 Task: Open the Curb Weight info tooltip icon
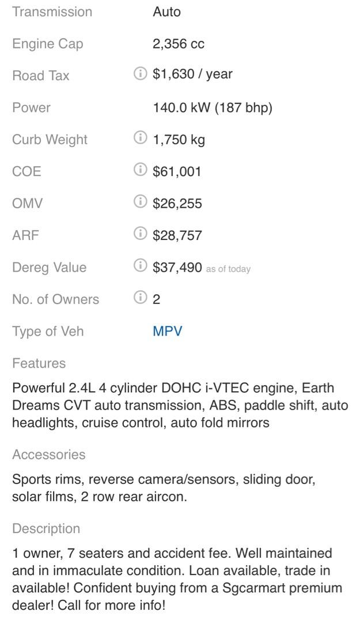click(140, 138)
